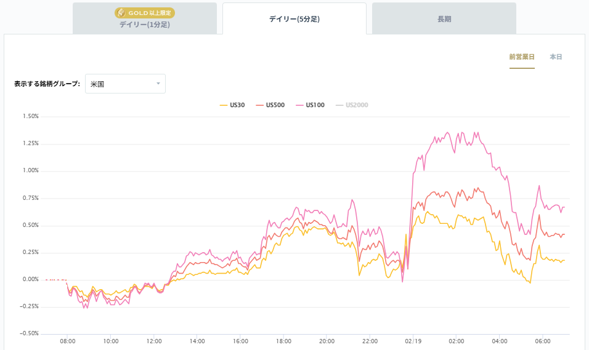Viewport: 589px width, 350px height.
Task: Show 前営業日 data
Action: pos(522,57)
